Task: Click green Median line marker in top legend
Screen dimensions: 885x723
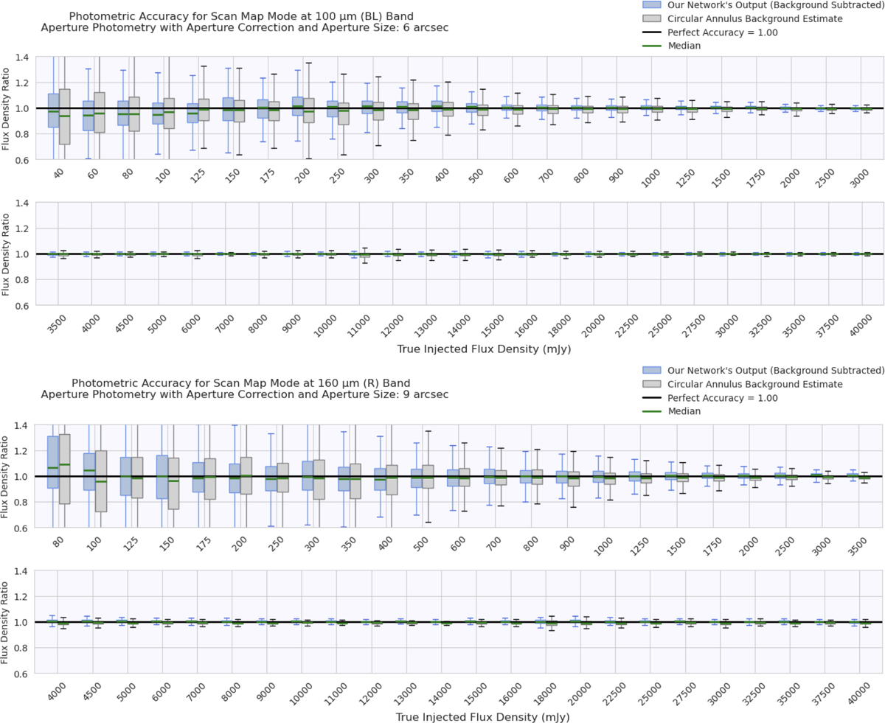Action: point(653,46)
